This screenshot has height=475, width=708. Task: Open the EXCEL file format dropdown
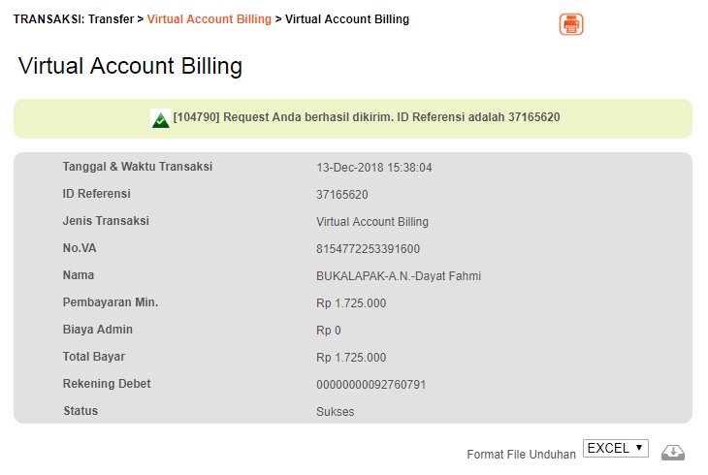click(x=616, y=448)
